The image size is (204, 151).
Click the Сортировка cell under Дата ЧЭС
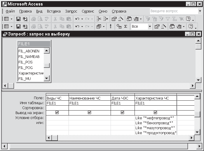(x=122, y=108)
